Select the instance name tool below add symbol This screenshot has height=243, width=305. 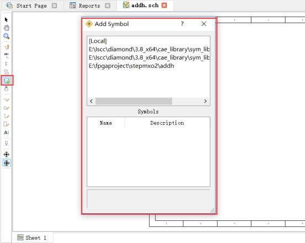(7, 89)
